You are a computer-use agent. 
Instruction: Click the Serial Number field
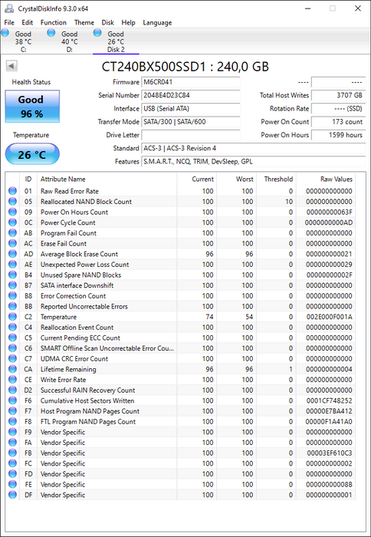(191, 95)
